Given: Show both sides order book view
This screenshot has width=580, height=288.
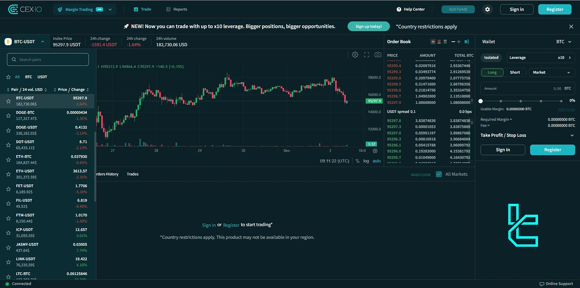Looking at the screenshot, I should [x=433, y=42].
